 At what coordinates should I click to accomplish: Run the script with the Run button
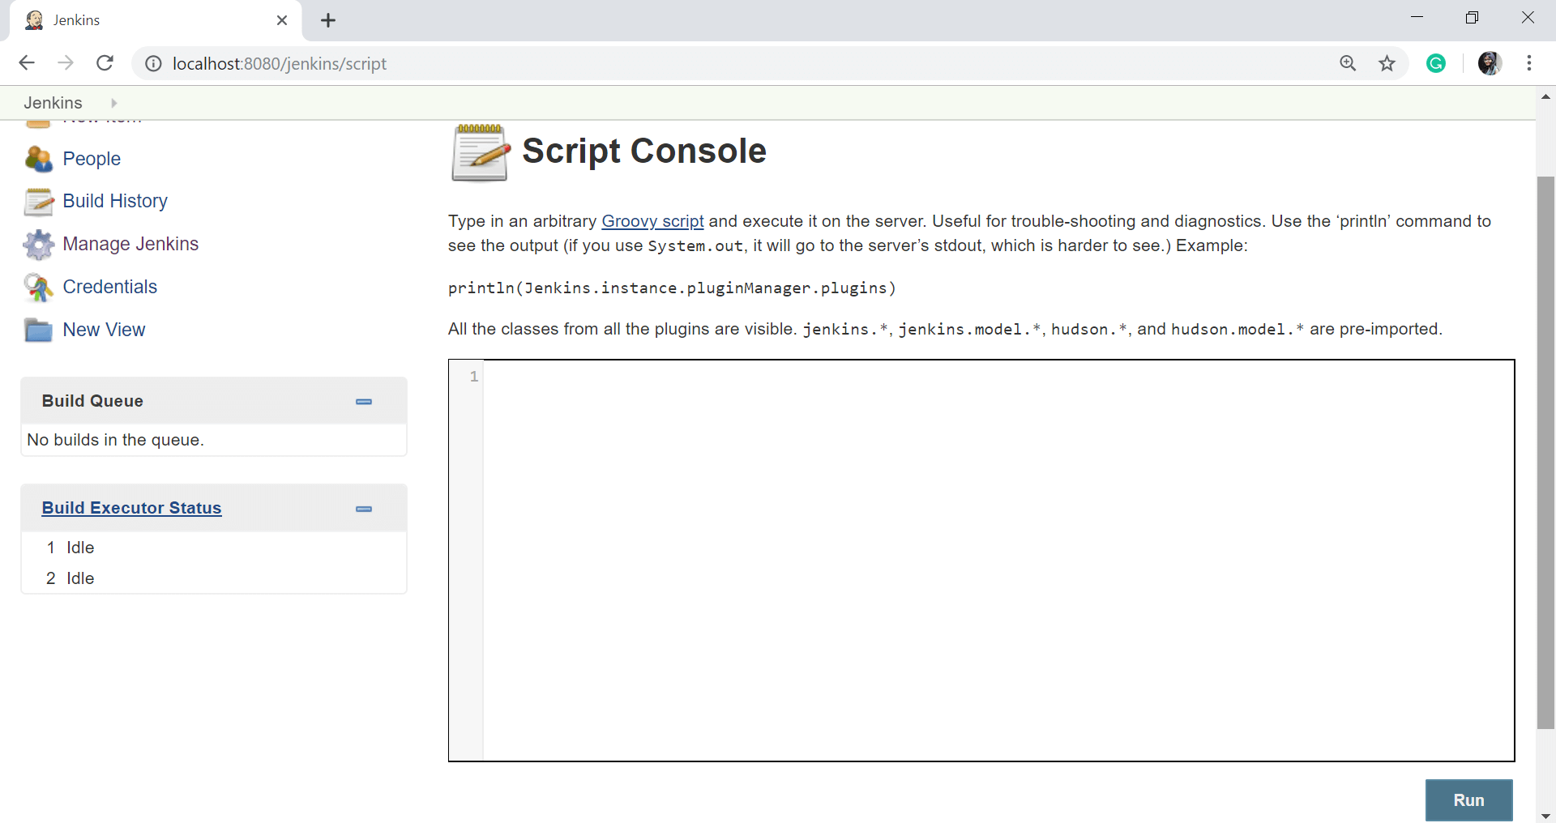(x=1468, y=800)
